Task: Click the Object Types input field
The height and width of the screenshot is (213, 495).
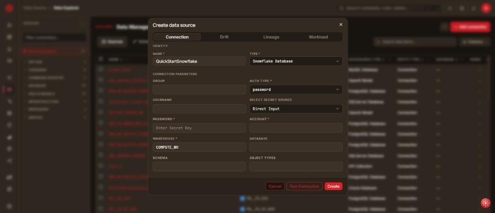Action: [296, 166]
